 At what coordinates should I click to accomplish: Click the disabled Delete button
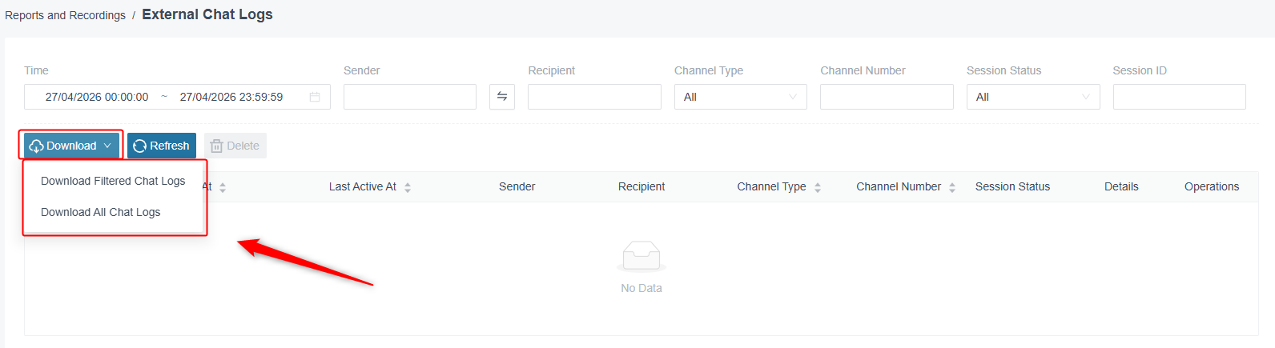click(235, 146)
